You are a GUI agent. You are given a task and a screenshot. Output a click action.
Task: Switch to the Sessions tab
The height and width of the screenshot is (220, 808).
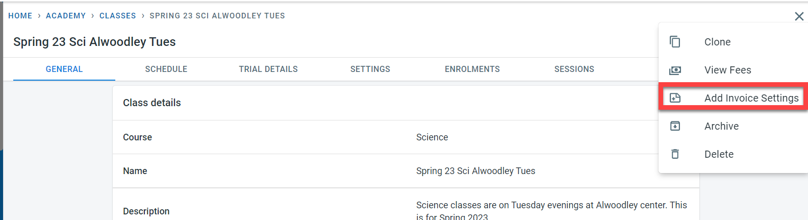(574, 69)
